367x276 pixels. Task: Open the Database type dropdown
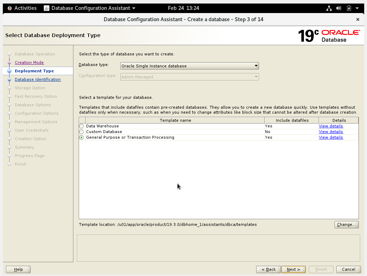tap(189, 66)
